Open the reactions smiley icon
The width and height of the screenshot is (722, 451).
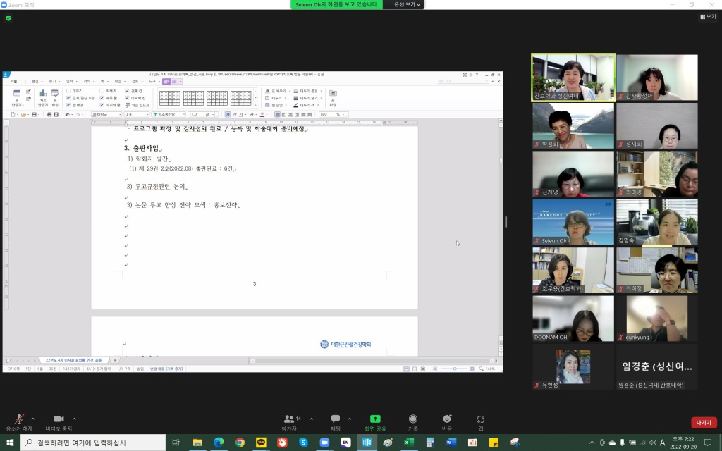click(x=447, y=419)
